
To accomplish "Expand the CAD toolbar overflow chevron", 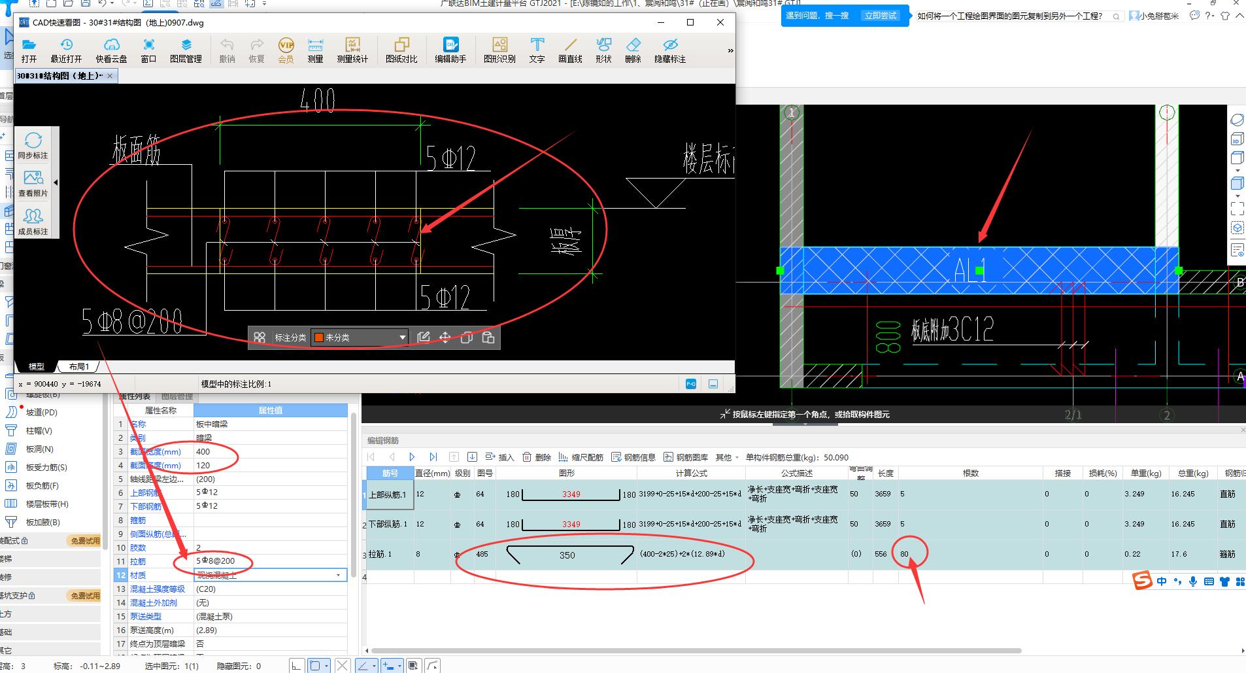I will pos(730,50).
